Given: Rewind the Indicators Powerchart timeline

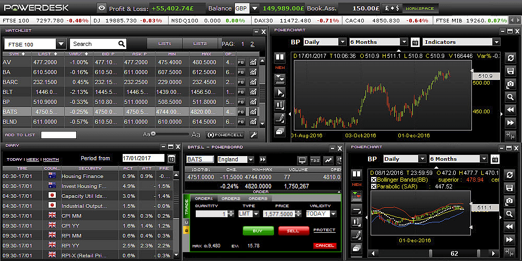Looking at the screenshot, I should (509, 110).
